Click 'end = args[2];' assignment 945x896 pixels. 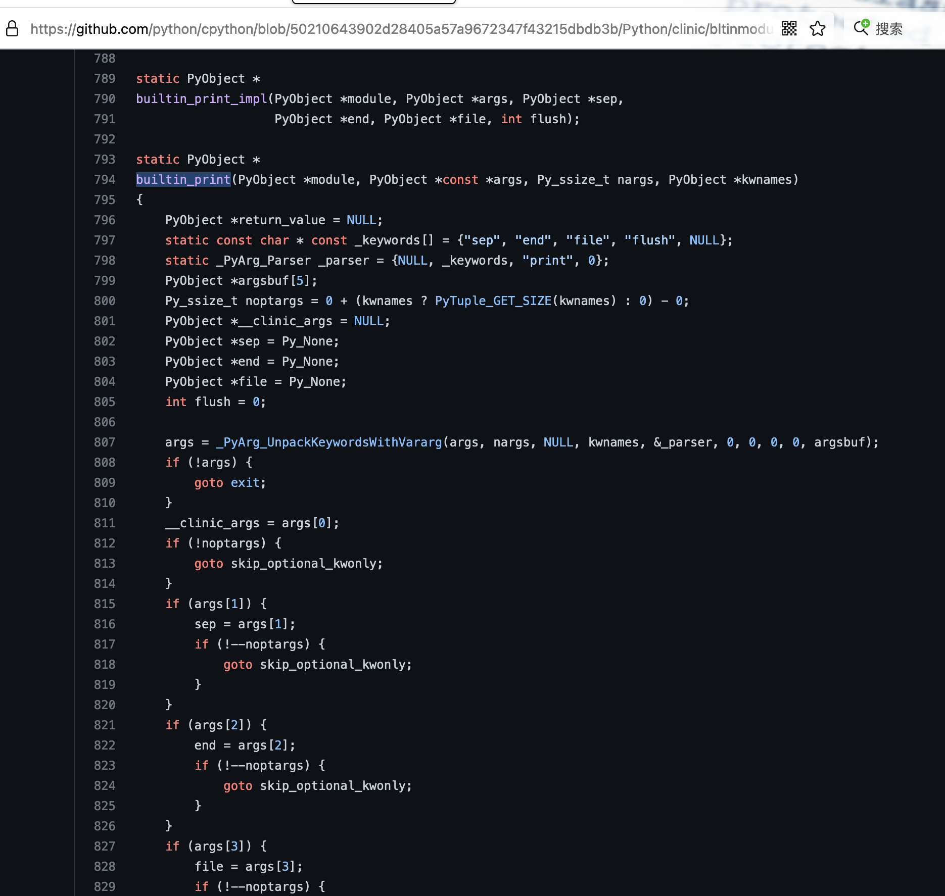(245, 745)
